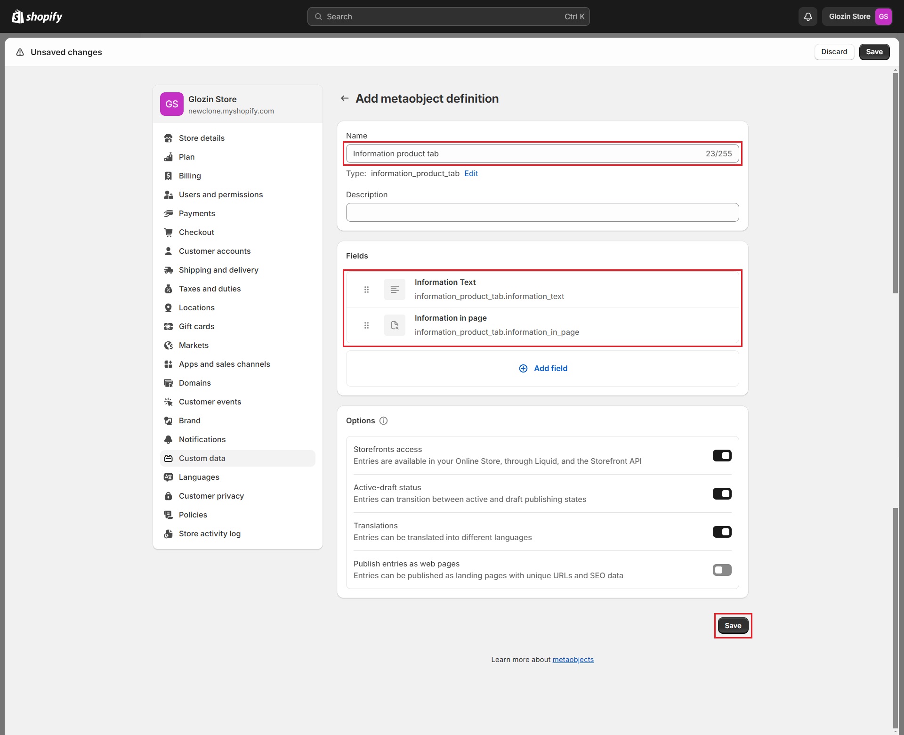The height and width of the screenshot is (735, 904).
Task: Click the back arrow beside Add metaobject definition
Action: pos(345,98)
